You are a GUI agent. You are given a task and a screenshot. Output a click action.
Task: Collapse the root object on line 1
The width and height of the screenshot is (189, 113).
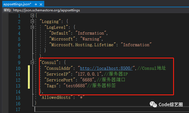click(33, 16)
